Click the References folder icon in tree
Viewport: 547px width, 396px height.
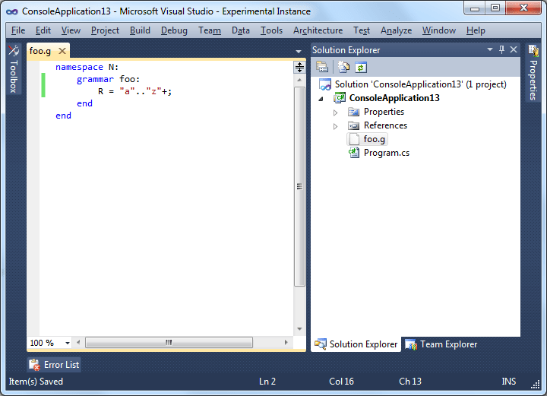(x=353, y=125)
